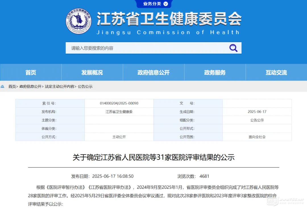Image resolution: width=307 pixels, height=209 pixels.
Task: Select the 发展概况 navigation tab
Action: point(92,73)
